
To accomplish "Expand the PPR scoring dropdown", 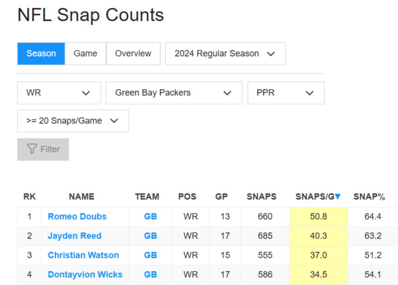I will [x=286, y=93].
